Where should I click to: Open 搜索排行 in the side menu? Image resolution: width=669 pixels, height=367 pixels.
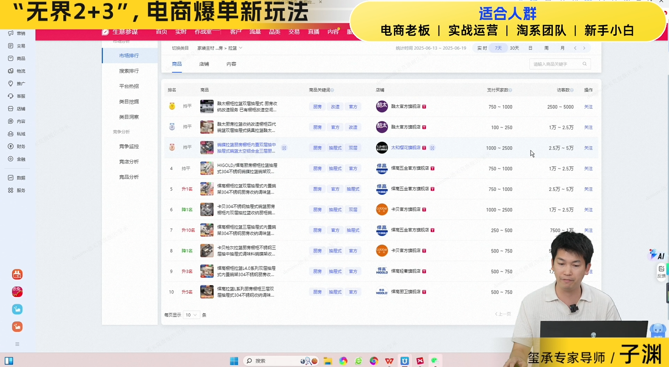[129, 71]
